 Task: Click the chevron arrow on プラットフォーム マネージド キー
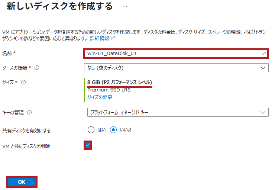pos(263,112)
